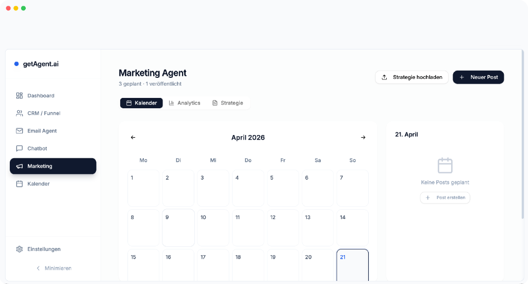Select April 15 in calendar
Screen dimensions: 528x284
pyautogui.click(x=143, y=265)
